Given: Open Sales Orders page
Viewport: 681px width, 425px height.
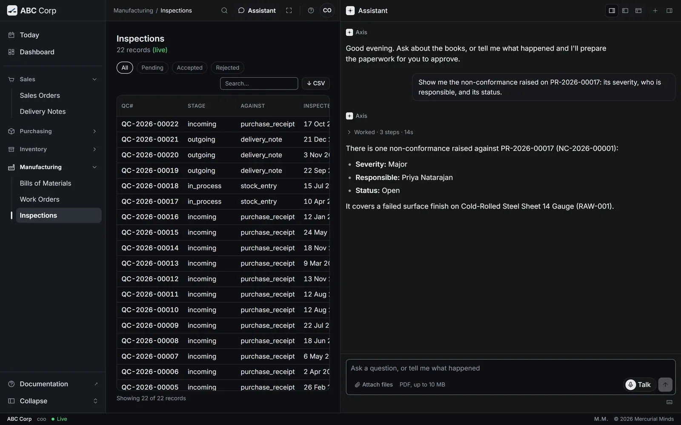Looking at the screenshot, I should coord(59,96).
